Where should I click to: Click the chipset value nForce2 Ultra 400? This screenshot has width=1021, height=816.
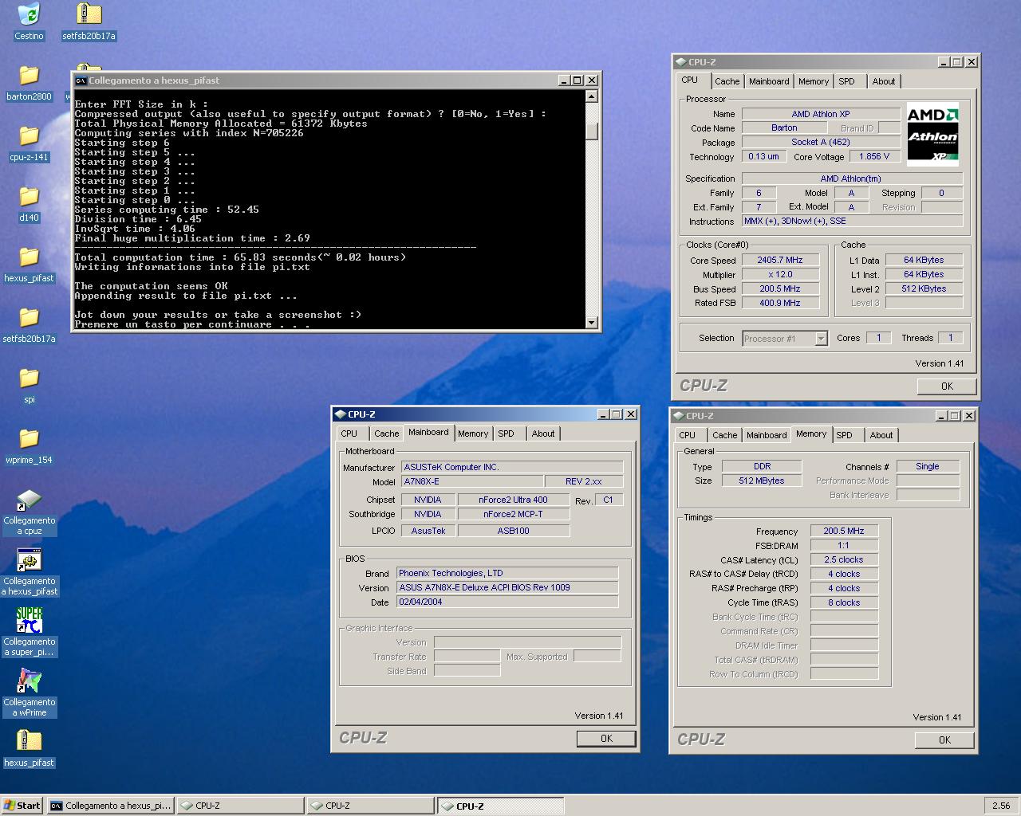coord(513,500)
